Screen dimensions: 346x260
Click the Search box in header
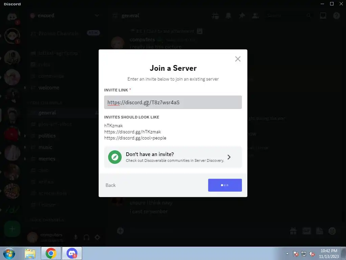point(289,16)
